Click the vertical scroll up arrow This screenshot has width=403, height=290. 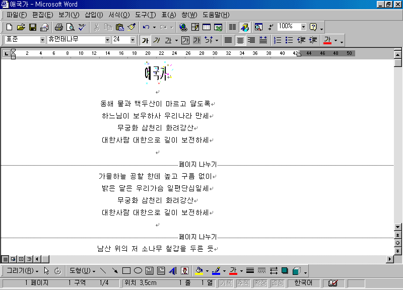(397, 55)
